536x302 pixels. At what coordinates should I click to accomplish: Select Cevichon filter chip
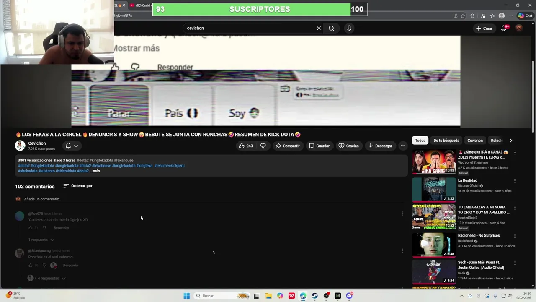click(x=475, y=141)
